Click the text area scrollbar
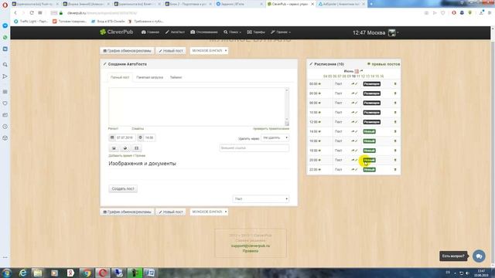 click(x=287, y=107)
